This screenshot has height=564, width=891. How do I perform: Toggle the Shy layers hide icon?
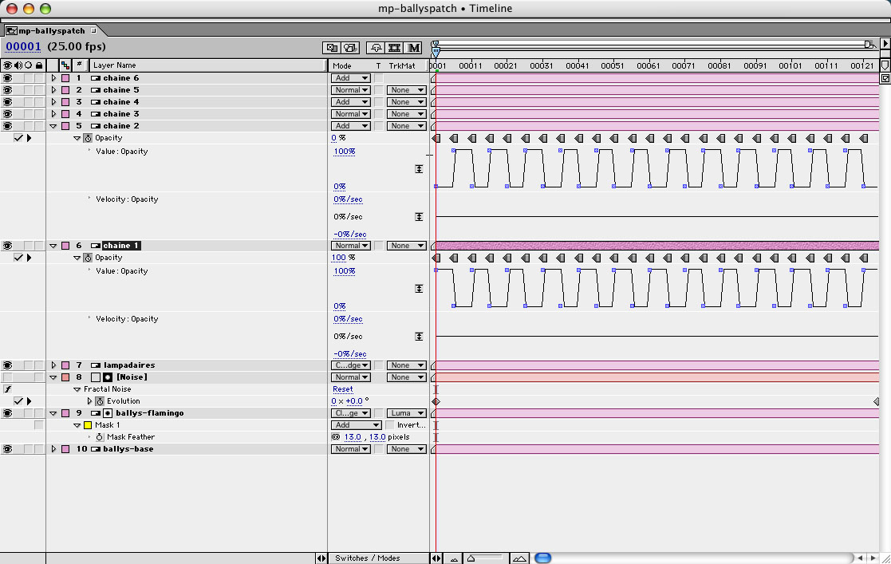(x=375, y=48)
